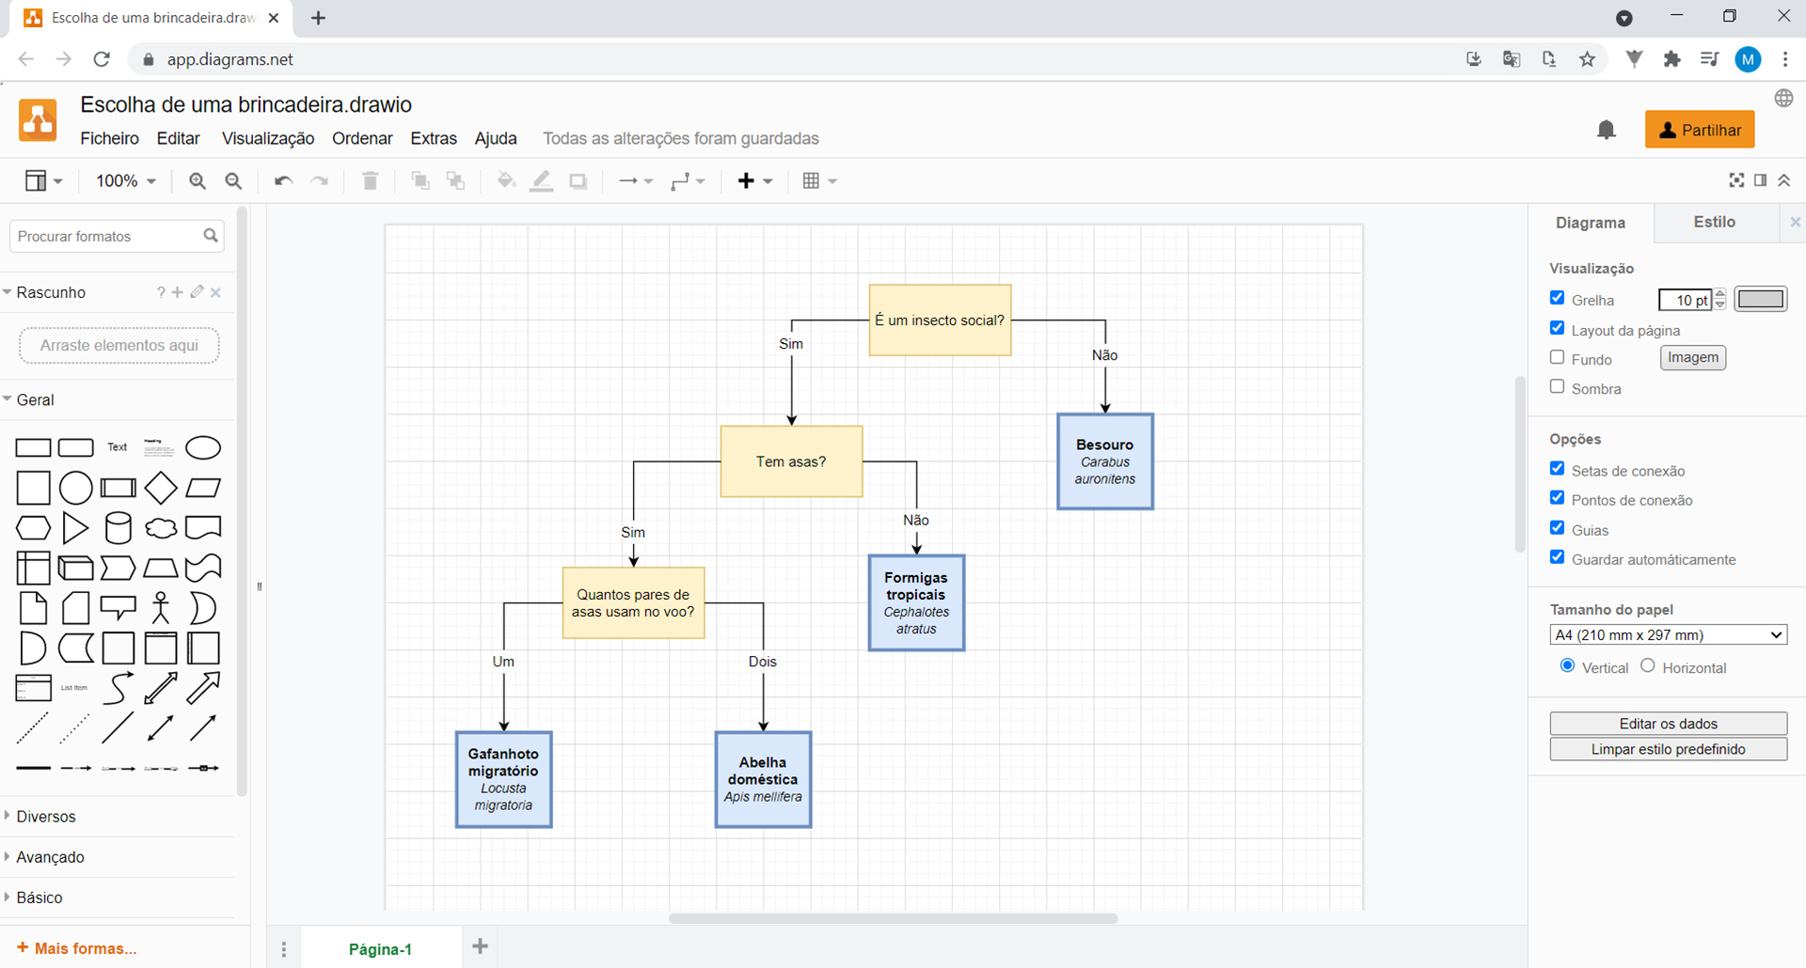
Task: Click Limpar estilo predefinido button
Action: (1668, 749)
